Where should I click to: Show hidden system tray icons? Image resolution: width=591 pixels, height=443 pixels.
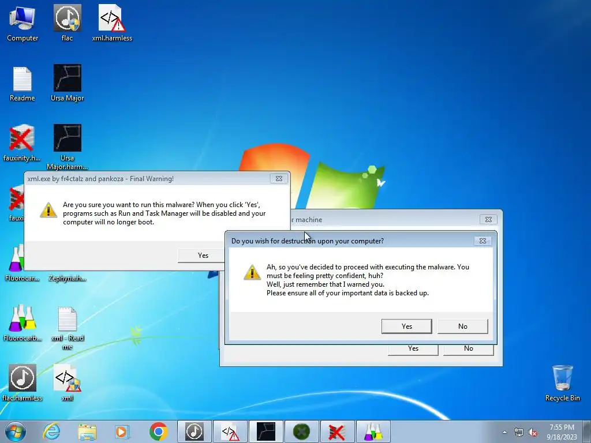point(504,432)
